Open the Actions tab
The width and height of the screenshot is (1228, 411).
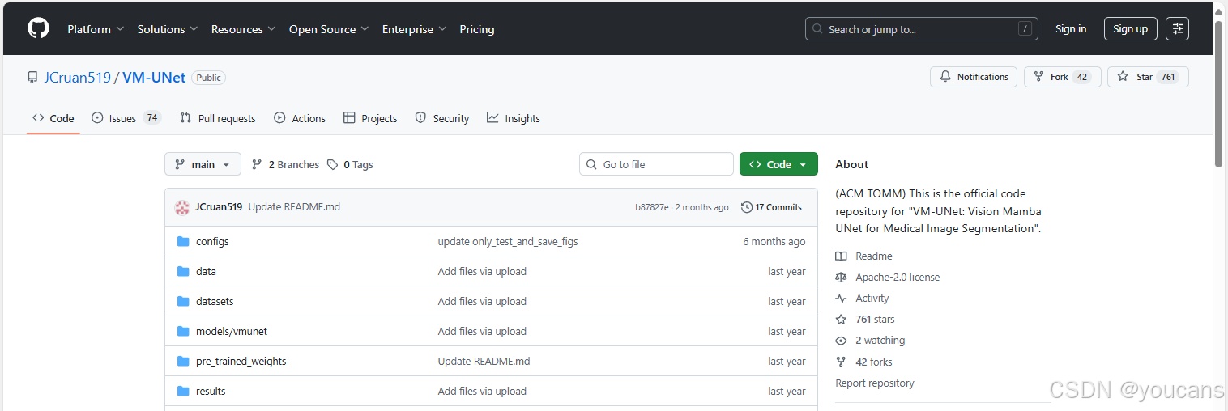coord(300,118)
